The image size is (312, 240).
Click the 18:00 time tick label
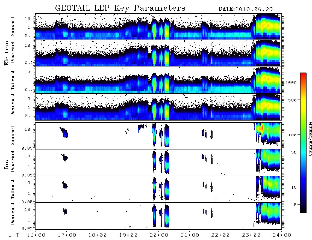[98, 235]
